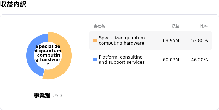Click the donut chart center label

coord(48,55)
